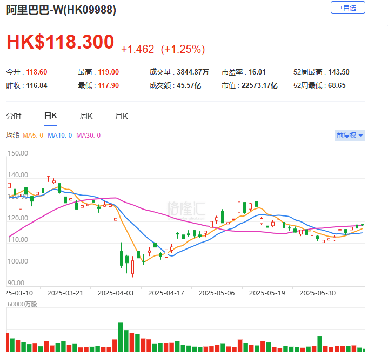Select the 日K chart tab
This screenshot has height=357, width=388.
coord(51,116)
